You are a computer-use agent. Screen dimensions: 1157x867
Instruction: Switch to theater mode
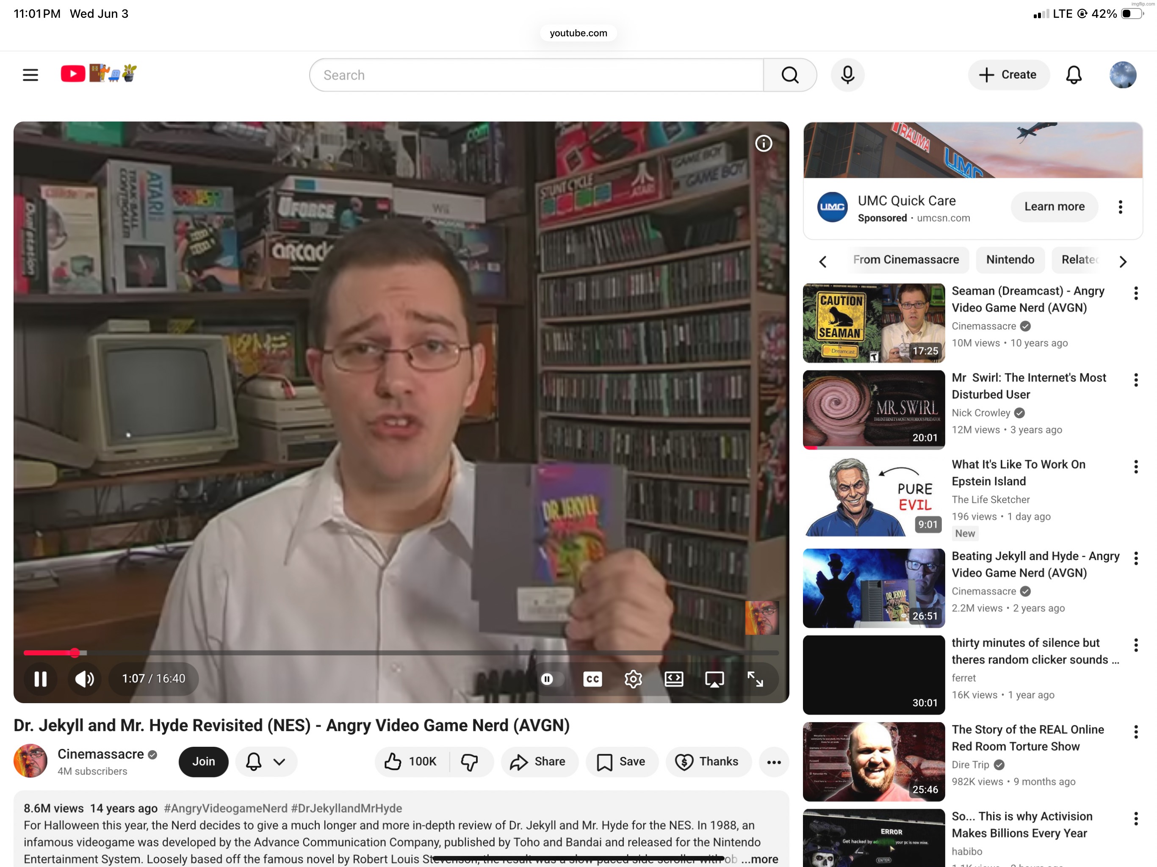tap(674, 679)
